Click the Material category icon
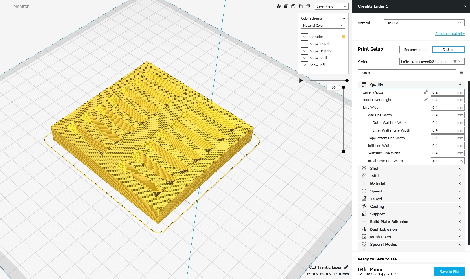This screenshot has width=470, height=279. (364, 183)
